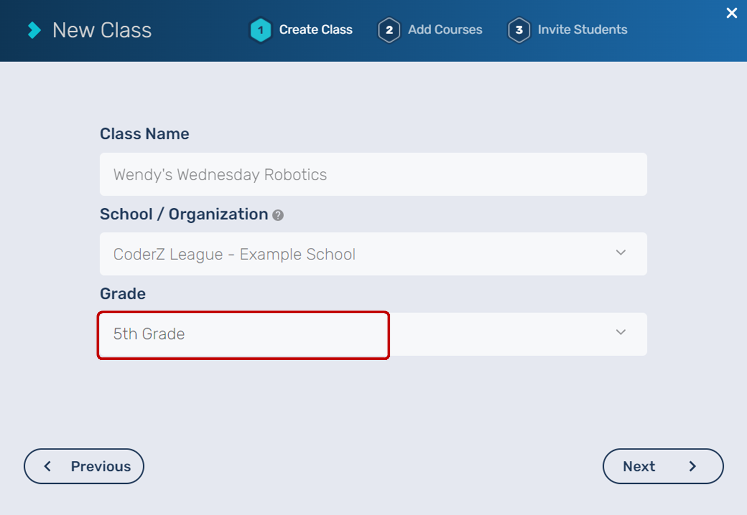Image resolution: width=747 pixels, height=515 pixels.
Task: Click the New Class title text
Action: tap(102, 30)
